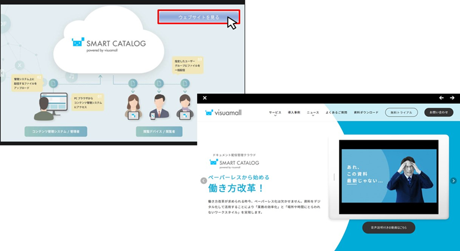Image resolution: width=460 pixels, height=251 pixels.
Task: Click the お問い合わせ button
Action: coord(439,113)
